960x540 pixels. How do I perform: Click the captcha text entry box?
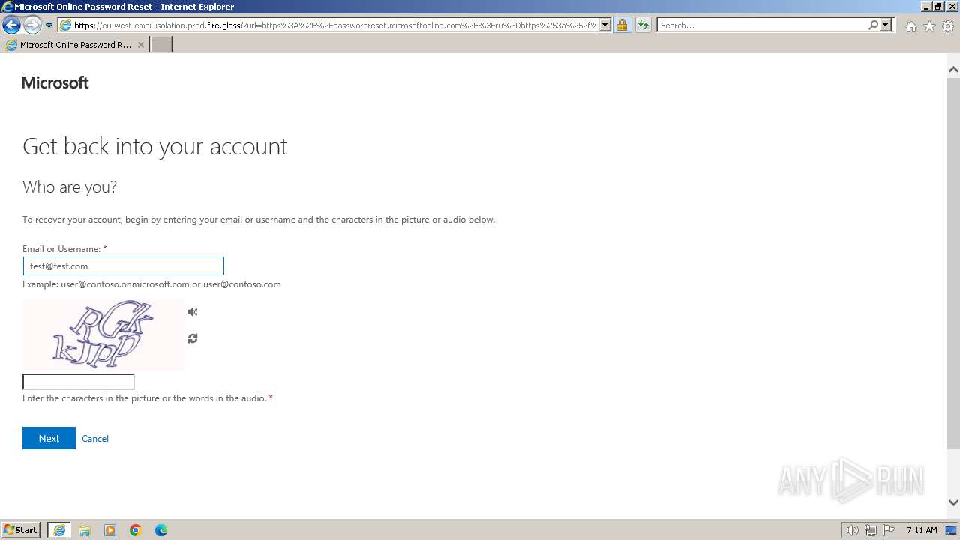click(79, 382)
